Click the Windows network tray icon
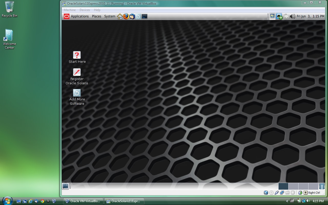This screenshot has height=205, width=328. coord(304,201)
